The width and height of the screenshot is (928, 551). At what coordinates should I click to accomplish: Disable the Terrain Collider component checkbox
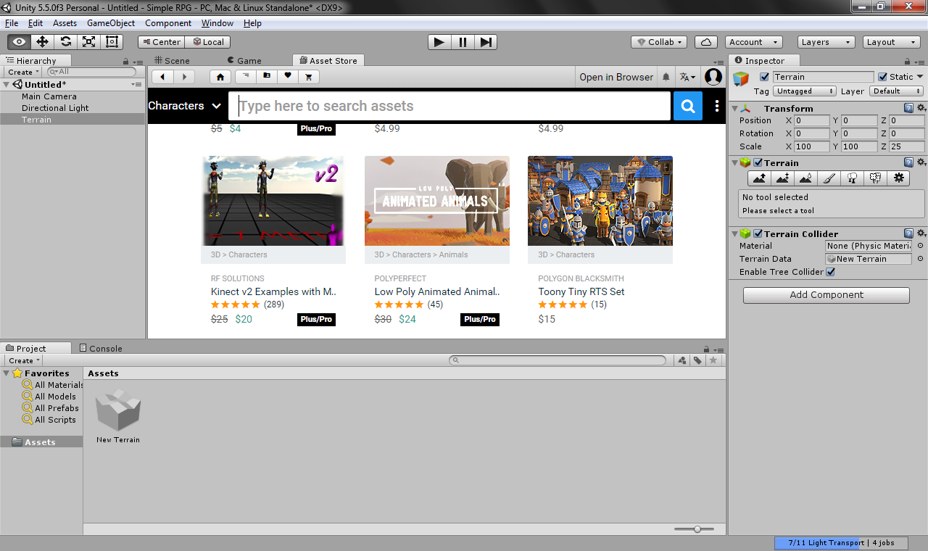(758, 233)
